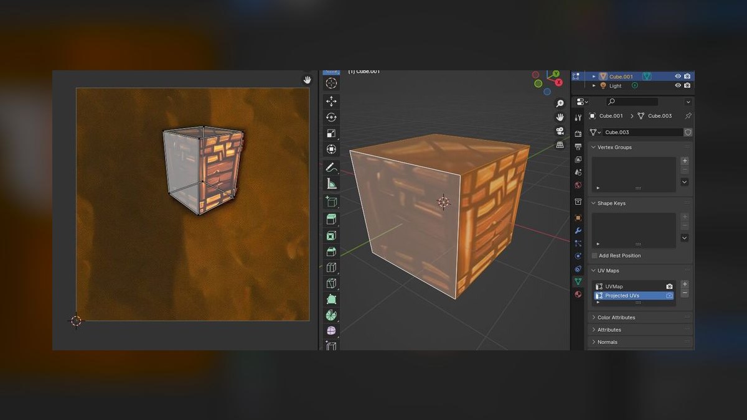Click the pan hand icon in UV editor
Viewport: 747px width, 420px height.
coord(307,80)
